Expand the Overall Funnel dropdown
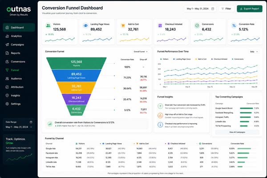Viewport: 267px width, 178px height. pyautogui.click(x=141, y=52)
